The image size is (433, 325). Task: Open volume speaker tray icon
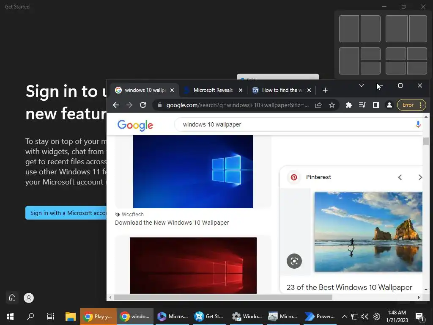(x=365, y=317)
